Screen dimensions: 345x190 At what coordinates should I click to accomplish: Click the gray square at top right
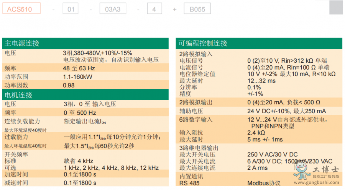click(336, 7)
